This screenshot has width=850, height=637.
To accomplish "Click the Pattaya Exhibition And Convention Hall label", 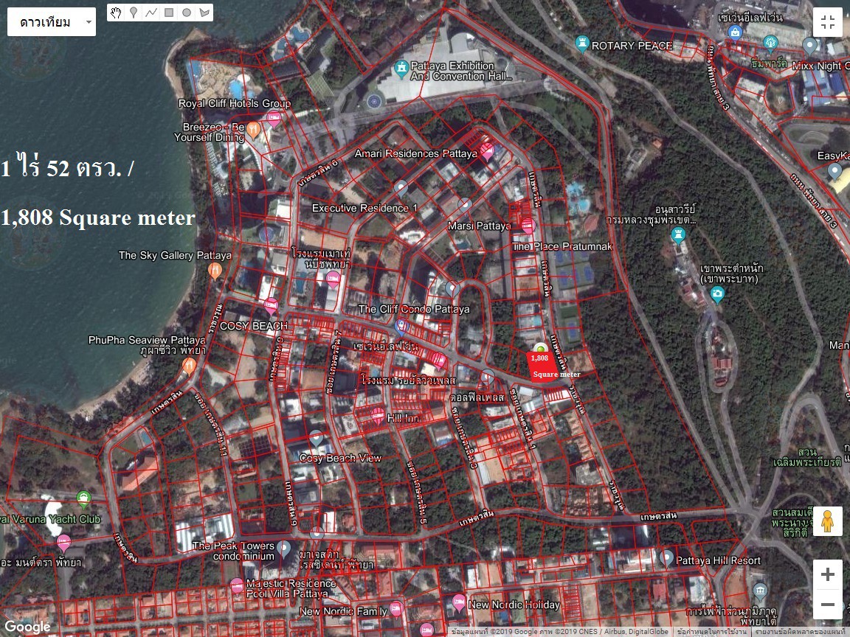I will (x=460, y=71).
